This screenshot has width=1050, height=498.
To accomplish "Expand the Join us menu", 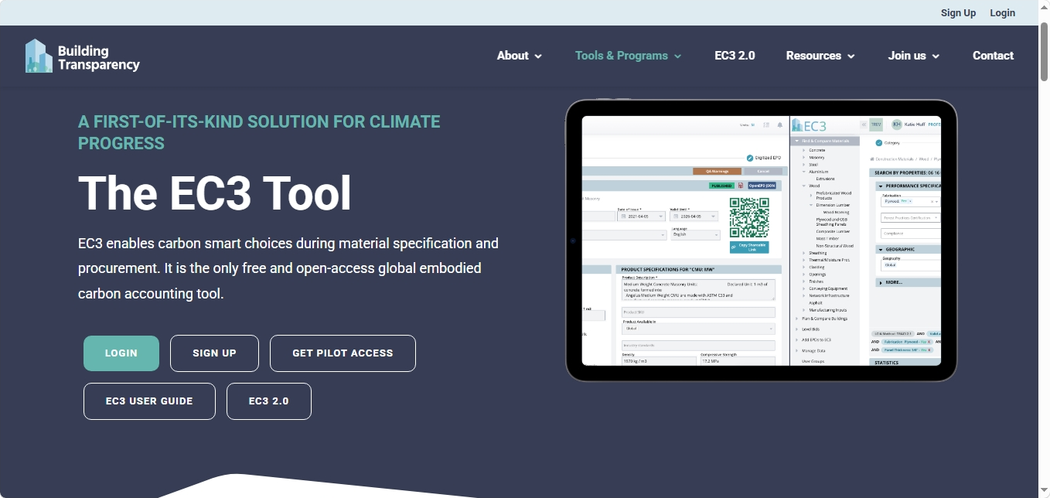I will 914,56.
